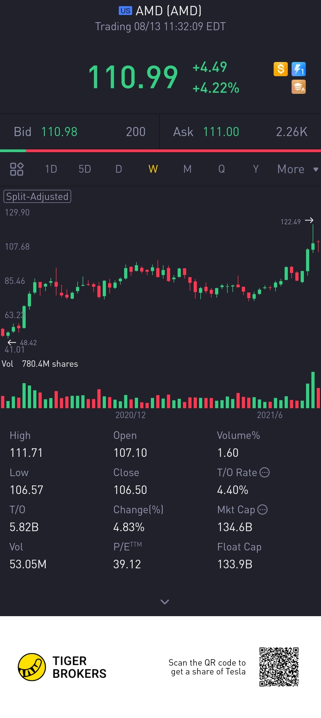Tap the Vol 780.4M shares label
321x718 pixels.
40,364
